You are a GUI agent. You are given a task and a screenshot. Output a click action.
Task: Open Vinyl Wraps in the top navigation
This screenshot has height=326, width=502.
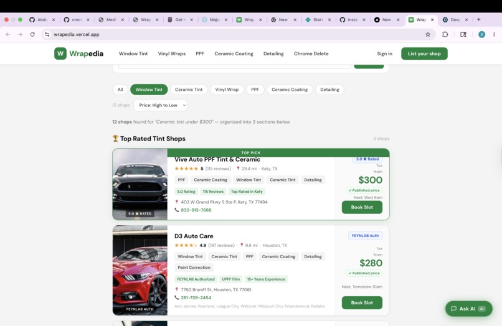tap(172, 54)
